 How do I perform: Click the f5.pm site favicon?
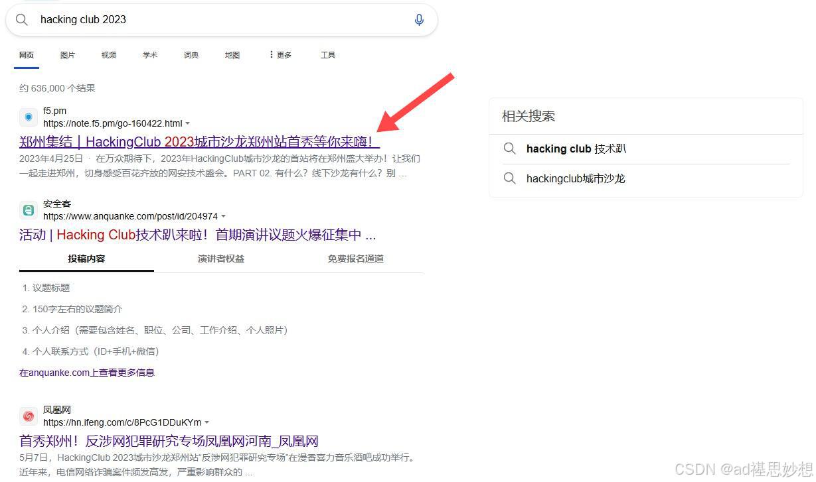coord(28,117)
